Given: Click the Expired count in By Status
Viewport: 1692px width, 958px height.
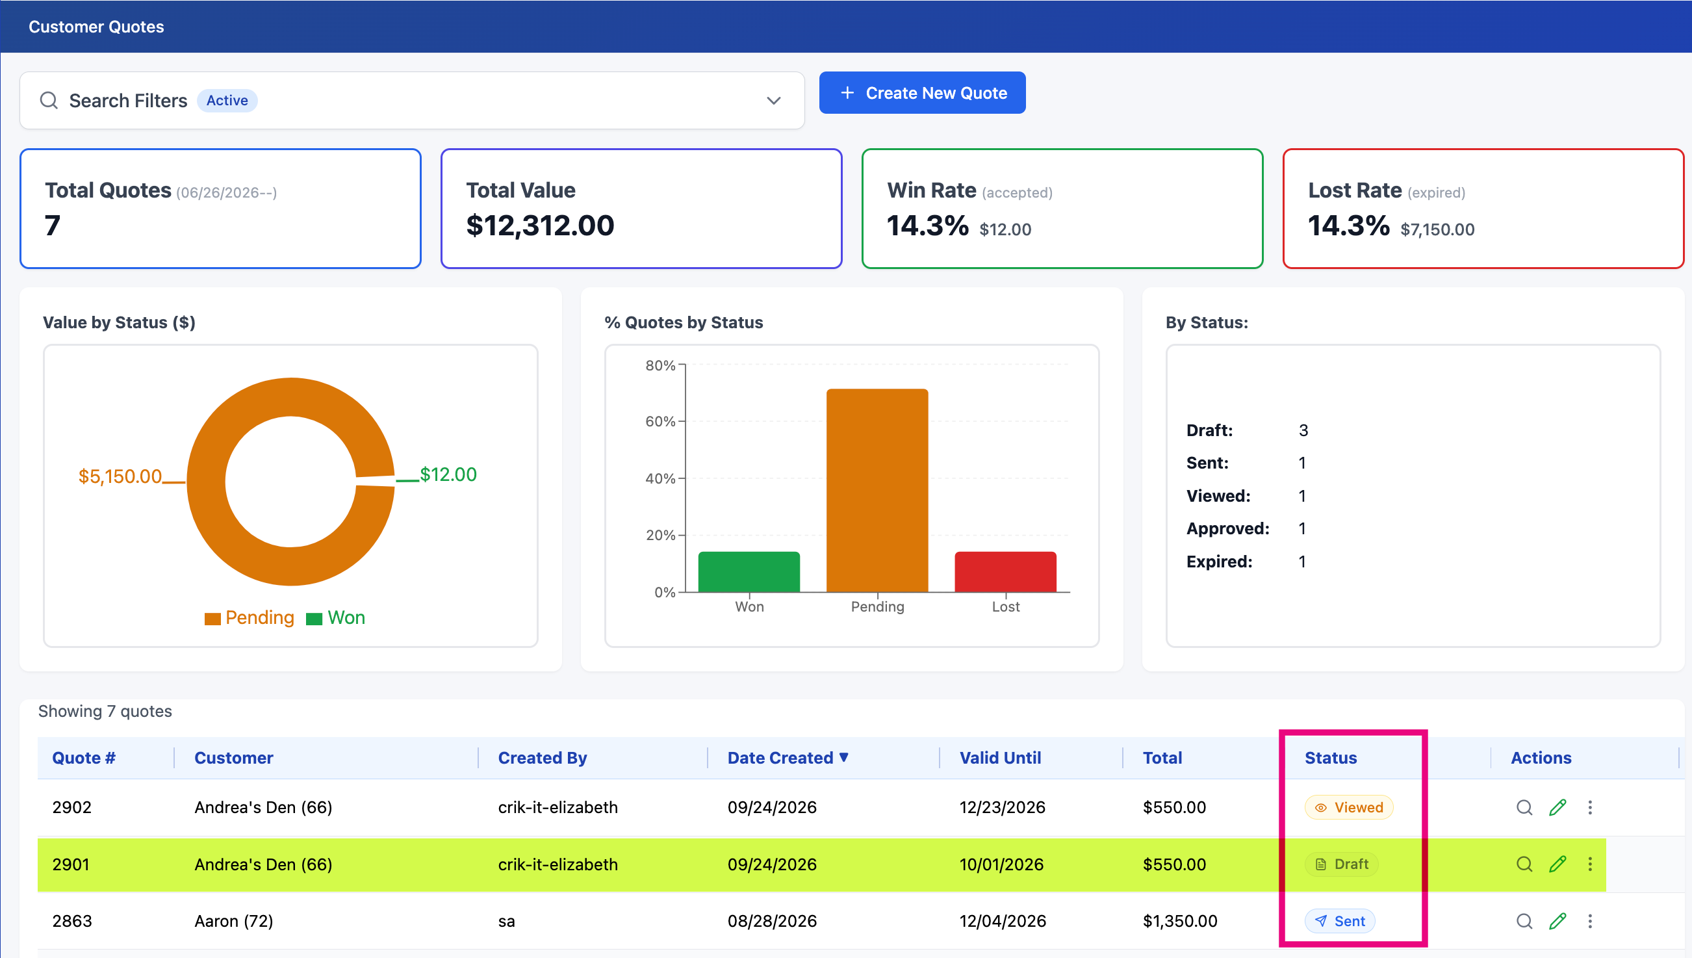Looking at the screenshot, I should pyautogui.click(x=1302, y=562).
